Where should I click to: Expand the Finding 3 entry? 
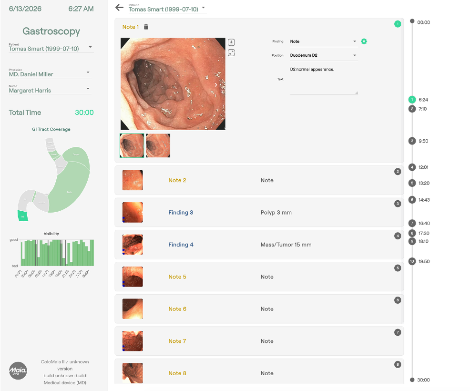click(x=259, y=212)
